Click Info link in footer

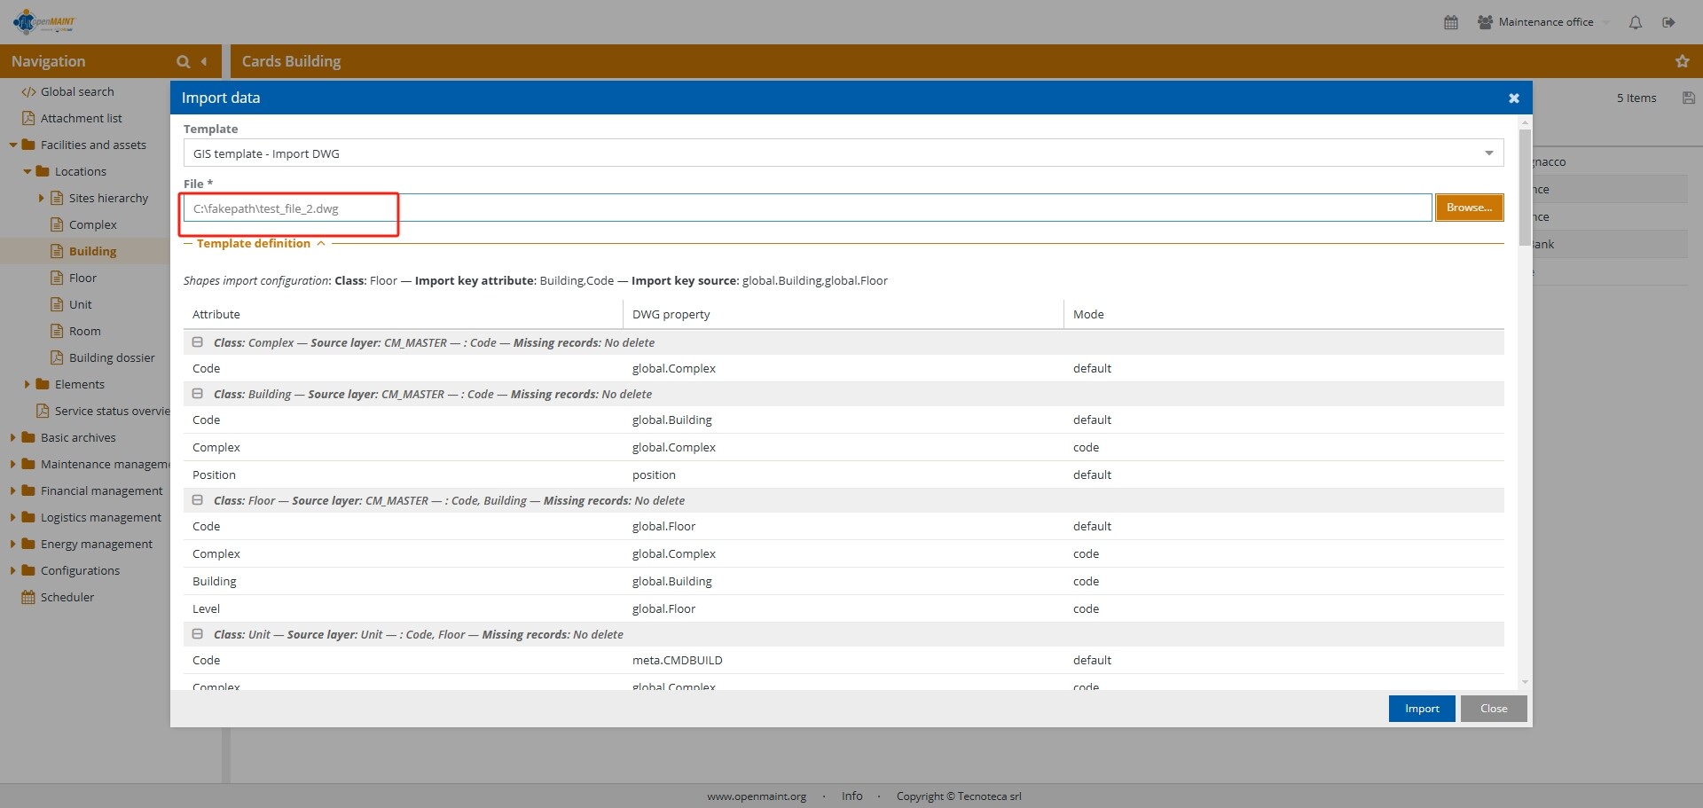(852, 796)
